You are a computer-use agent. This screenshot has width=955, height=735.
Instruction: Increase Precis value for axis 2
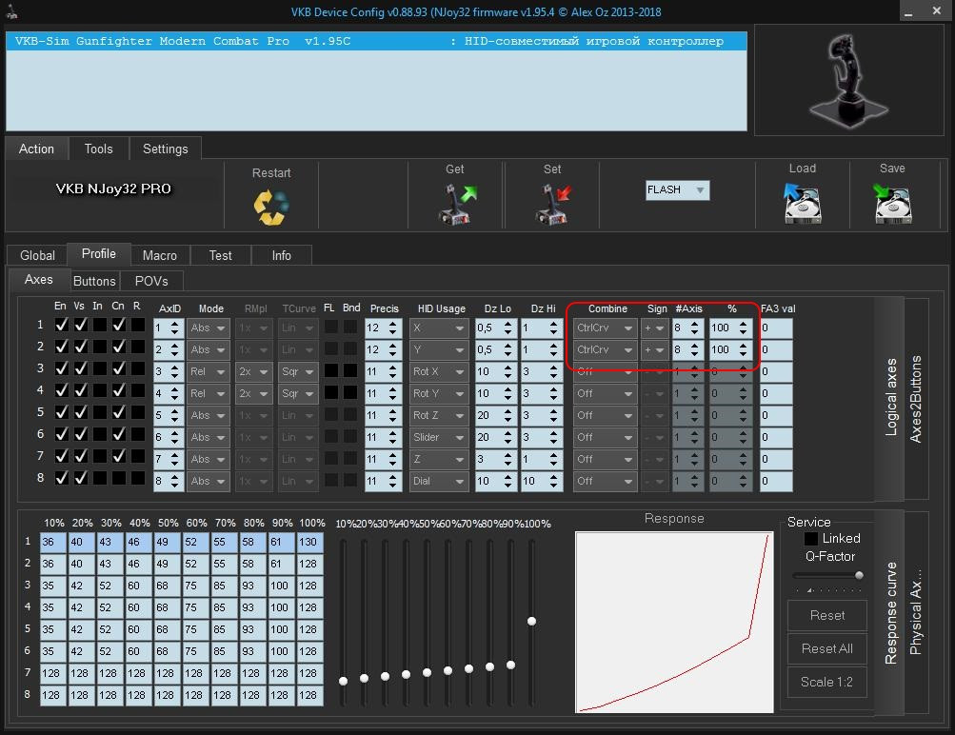pos(393,346)
